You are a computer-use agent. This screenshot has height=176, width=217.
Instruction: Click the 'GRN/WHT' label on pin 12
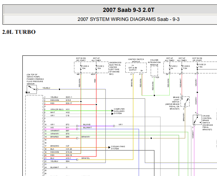(x=55, y=131)
